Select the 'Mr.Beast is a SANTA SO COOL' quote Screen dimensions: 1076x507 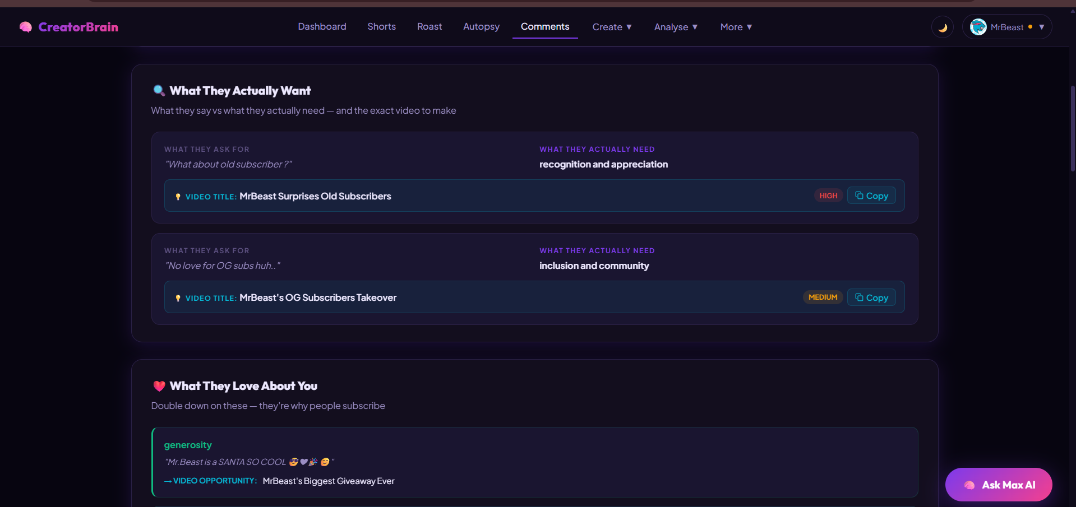pyautogui.click(x=250, y=462)
